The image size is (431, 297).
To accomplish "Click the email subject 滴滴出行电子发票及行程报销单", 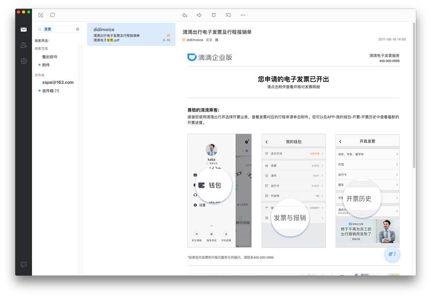I will click(x=217, y=32).
